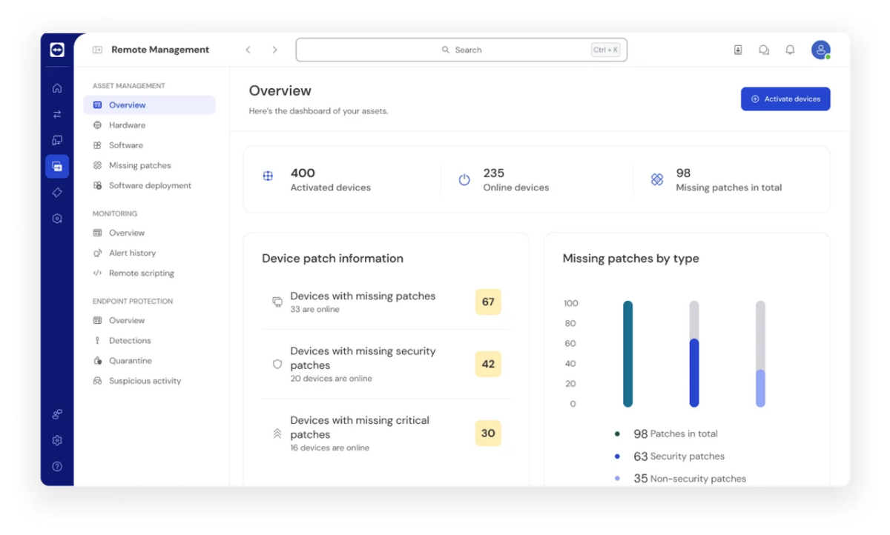Select Software deployment menu item

[150, 185]
